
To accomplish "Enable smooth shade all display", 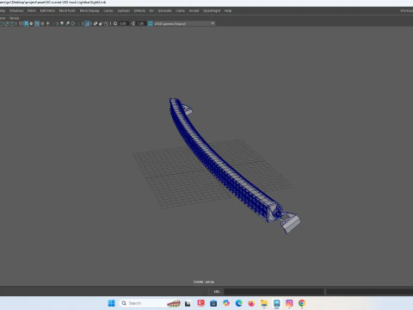I will 26,23.
